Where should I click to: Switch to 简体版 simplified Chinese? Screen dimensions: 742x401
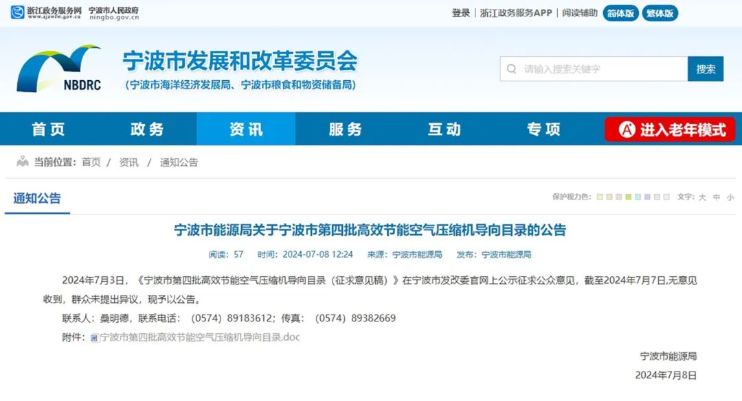[x=620, y=12]
